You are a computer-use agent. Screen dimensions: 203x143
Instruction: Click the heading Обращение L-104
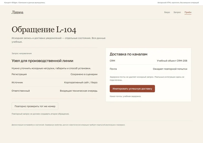(x=44, y=30)
